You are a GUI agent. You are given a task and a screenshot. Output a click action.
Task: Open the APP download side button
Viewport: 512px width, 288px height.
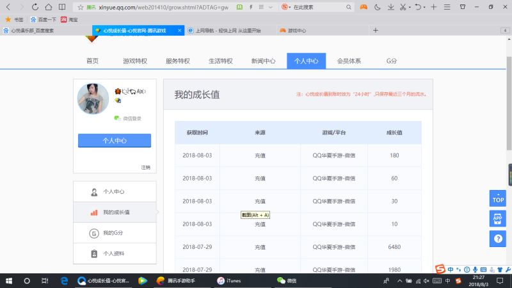pos(497,218)
